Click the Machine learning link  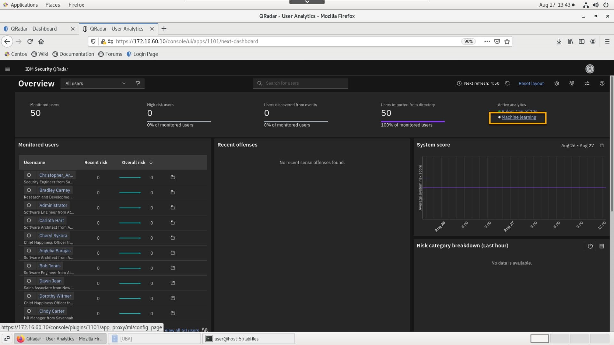coord(519,117)
